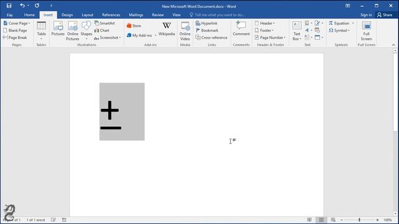
Task: Insert a Blank Page
Action: (x=15, y=30)
